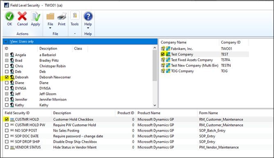Image resolution: width=274 pixels, height=158 pixels.
Task: Select the TOG Company row
Action: click(x=204, y=71)
